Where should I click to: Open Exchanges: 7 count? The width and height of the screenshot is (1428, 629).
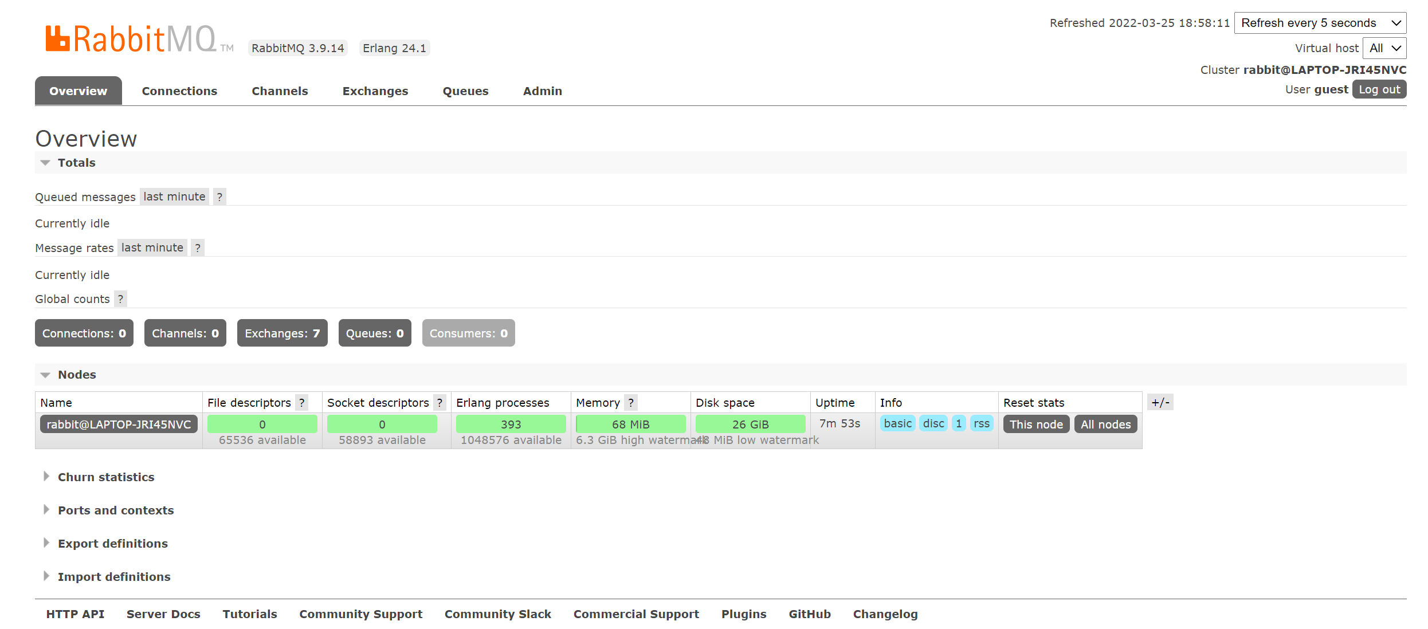[x=283, y=333]
